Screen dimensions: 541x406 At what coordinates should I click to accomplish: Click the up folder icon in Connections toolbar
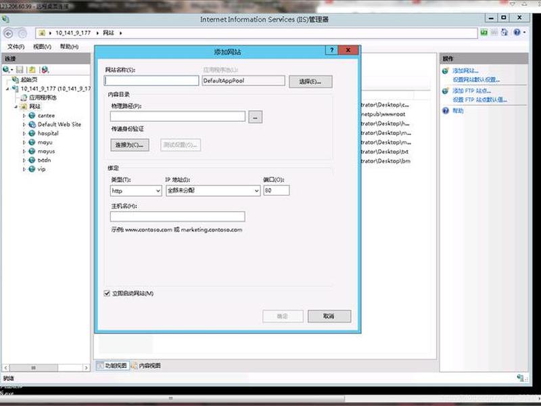click(32, 70)
